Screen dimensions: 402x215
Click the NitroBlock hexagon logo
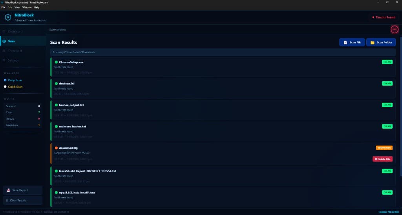(x=8, y=17)
